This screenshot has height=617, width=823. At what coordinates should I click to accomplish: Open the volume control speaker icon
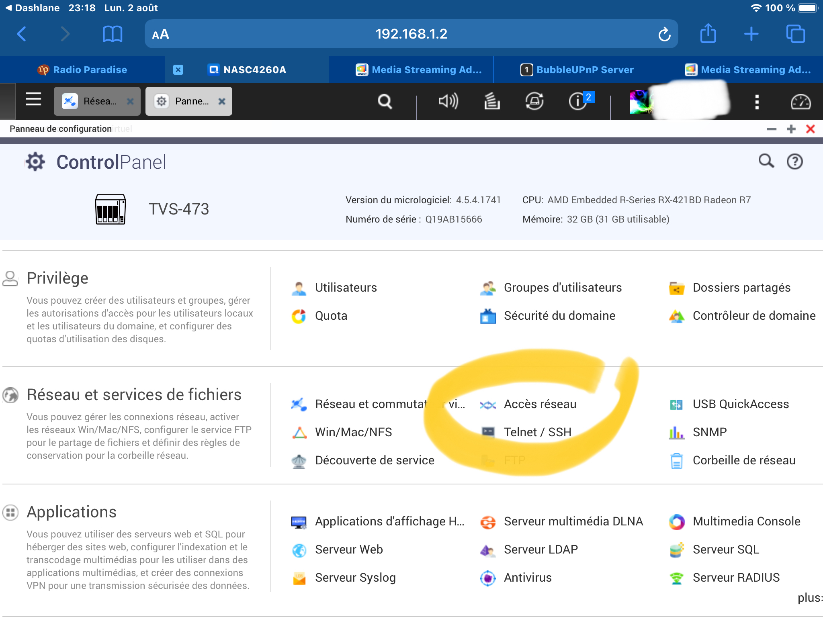(x=448, y=101)
